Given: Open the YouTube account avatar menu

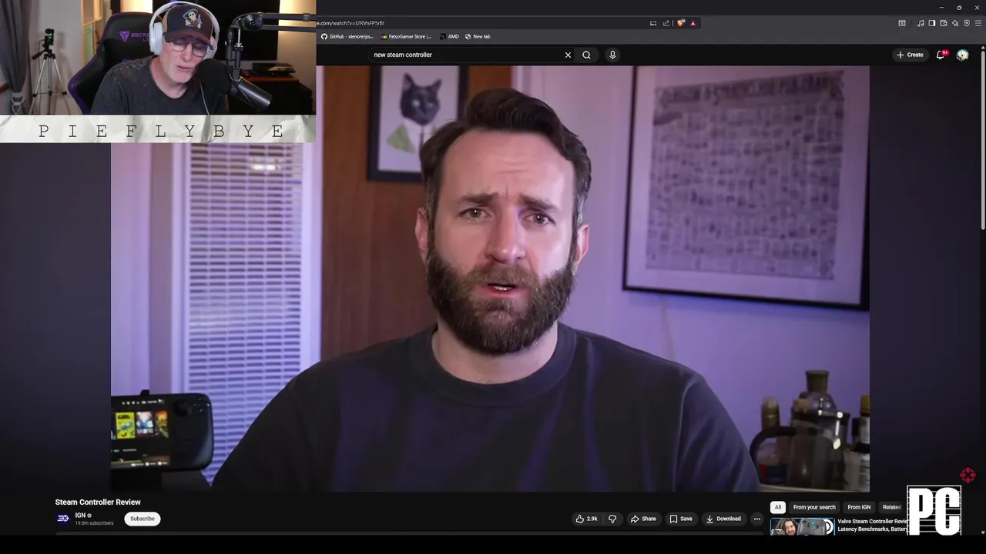Looking at the screenshot, I should click(x=962, y=55).
